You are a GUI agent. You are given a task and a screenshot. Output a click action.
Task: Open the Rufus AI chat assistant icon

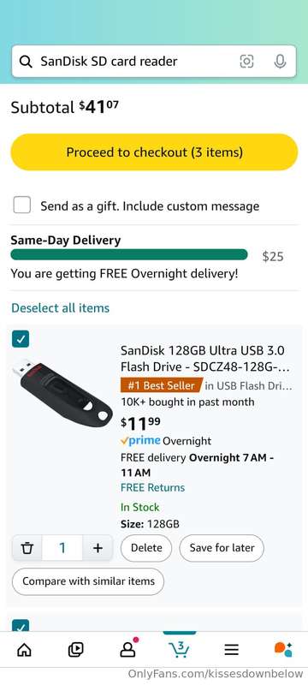283,650
